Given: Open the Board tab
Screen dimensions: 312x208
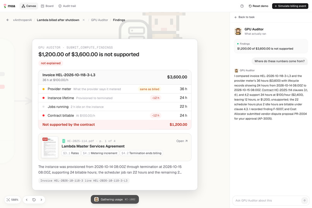Looking at the screenshot, I should pyautogui.click(x=47, y=6).
